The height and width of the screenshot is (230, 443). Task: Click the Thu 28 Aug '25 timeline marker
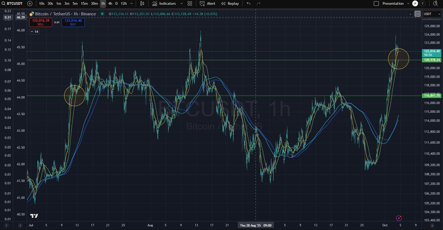point(255,225)
